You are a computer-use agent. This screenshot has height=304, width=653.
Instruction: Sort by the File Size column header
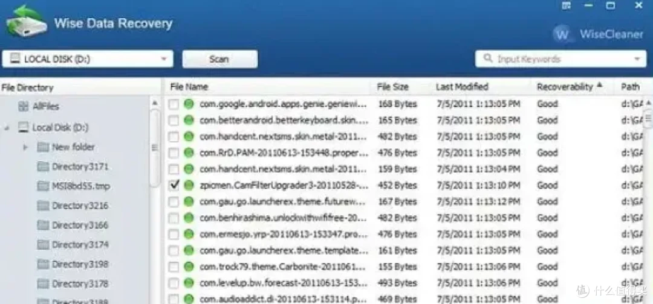[x=393, y=87]
